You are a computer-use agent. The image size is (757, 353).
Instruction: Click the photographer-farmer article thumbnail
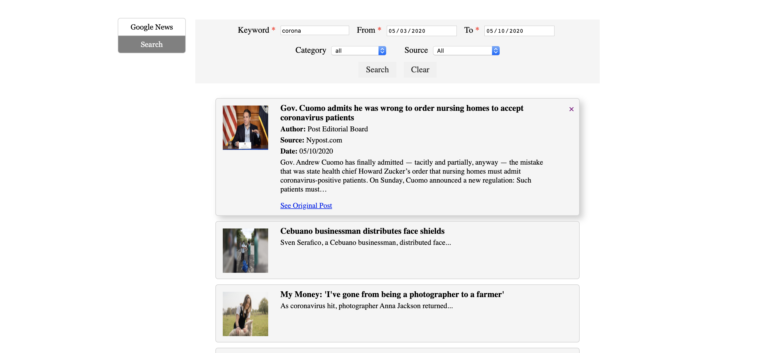(245, 314)
